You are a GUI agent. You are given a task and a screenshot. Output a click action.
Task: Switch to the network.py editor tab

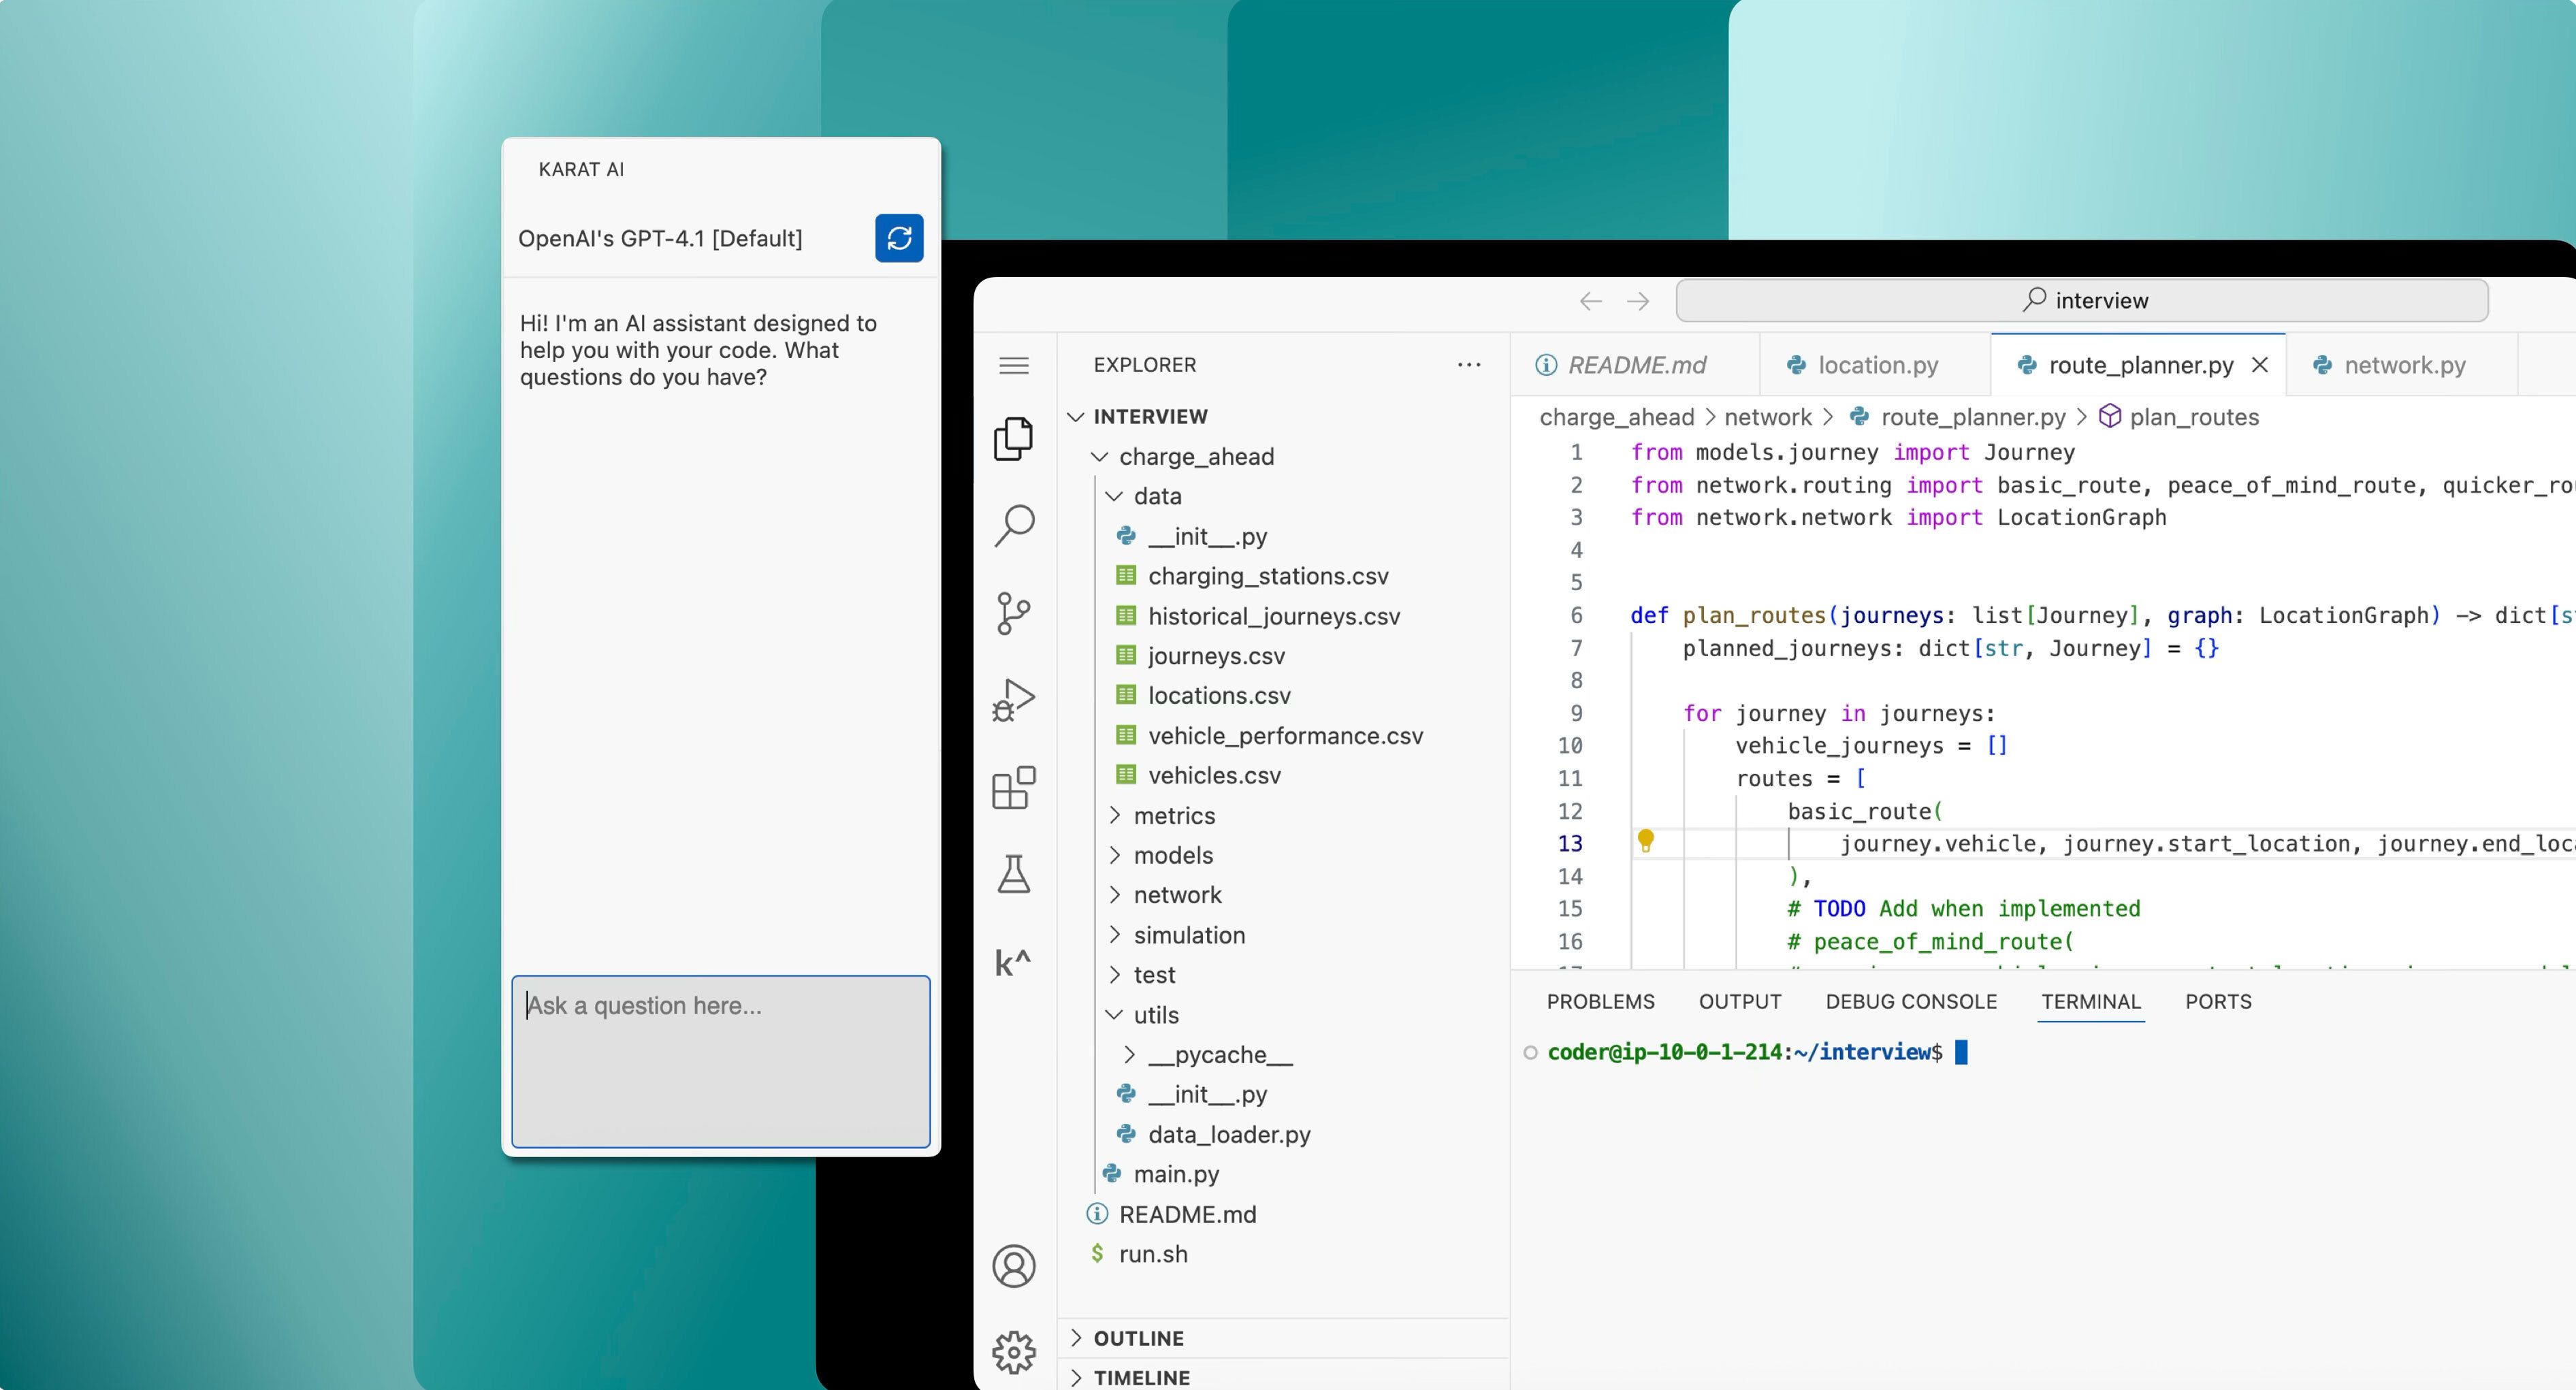tap(2403, 365)
